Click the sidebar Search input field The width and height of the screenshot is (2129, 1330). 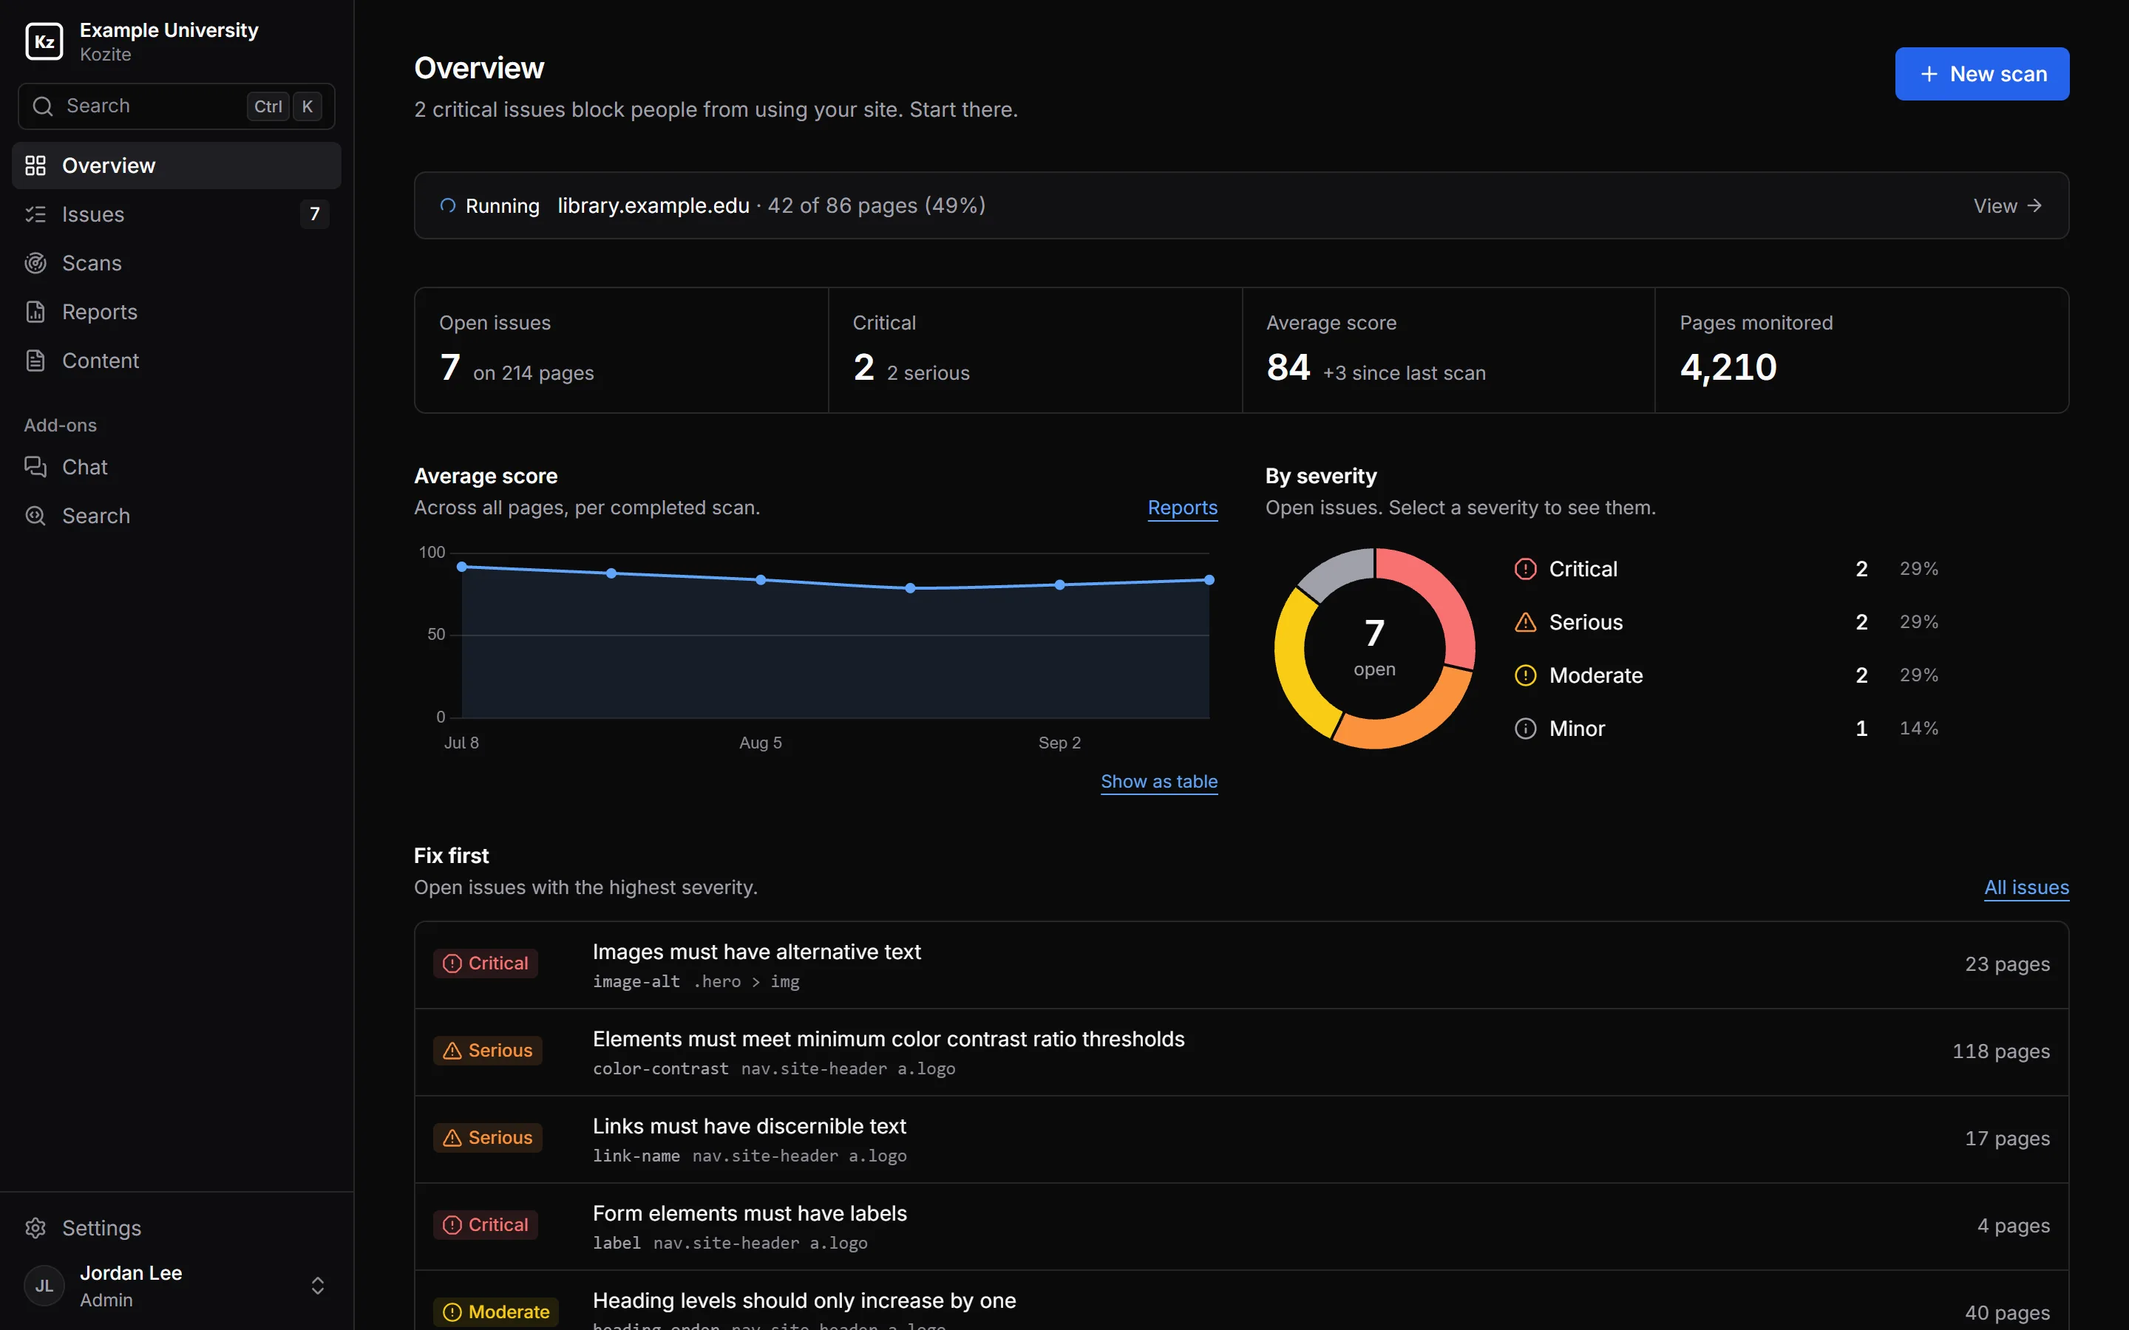tap(176, 106)
